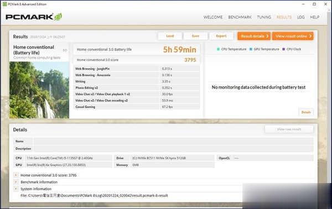The image size is (332, 209).
Task: Open the WELCOME tab
Action: tap(213, 17)
